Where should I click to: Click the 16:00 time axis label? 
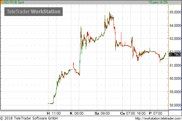coord(141,113)
